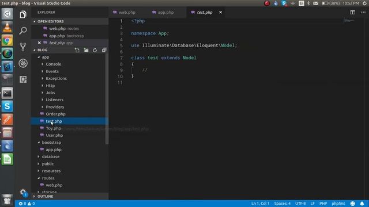Open Visual Studio Code dock icon

point(7,67)
